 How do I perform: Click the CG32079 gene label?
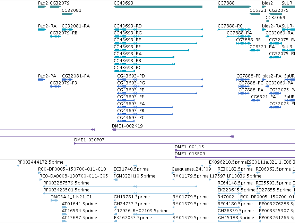pyautogui.click(x=60, y=3)
